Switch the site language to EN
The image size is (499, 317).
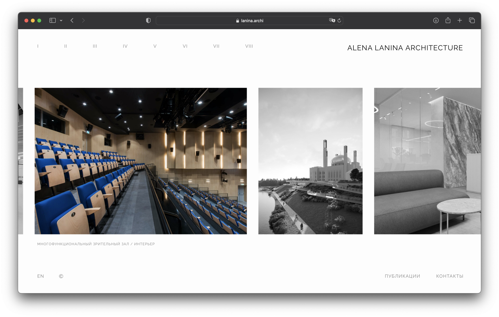(41, 276)
